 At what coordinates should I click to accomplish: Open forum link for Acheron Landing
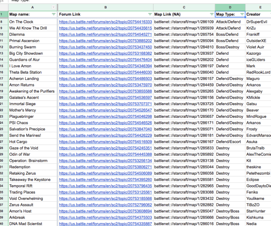[105, 79]
